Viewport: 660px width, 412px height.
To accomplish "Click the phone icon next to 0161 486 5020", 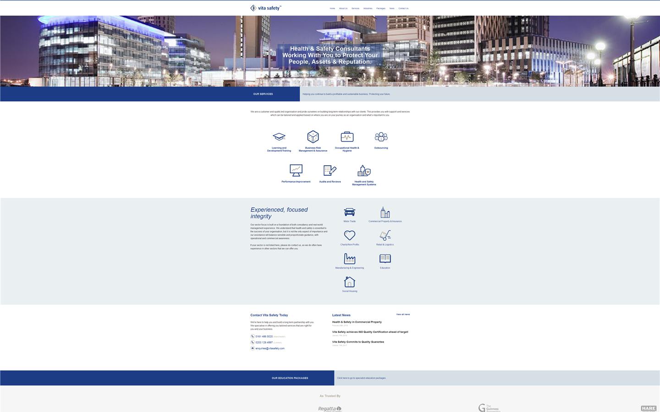I will [x=253, y=336].
